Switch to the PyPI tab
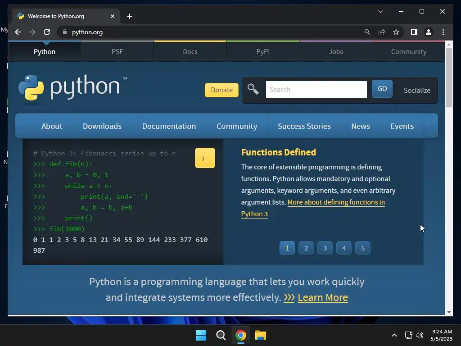The image size is (461, 346). click(263, 51)
